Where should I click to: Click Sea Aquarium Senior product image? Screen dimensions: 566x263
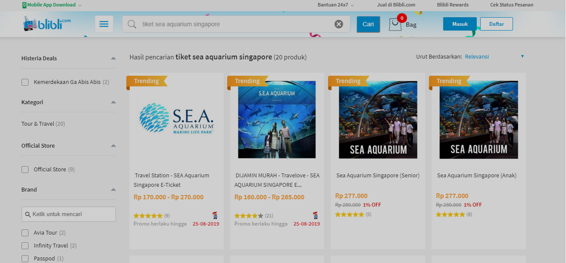(x=378, y=120)
